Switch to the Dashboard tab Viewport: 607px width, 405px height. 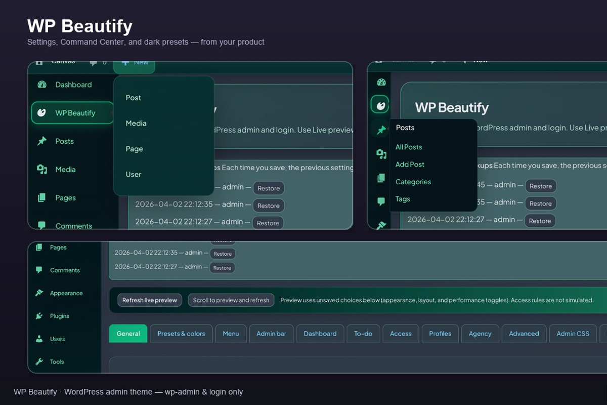point(320,334)
